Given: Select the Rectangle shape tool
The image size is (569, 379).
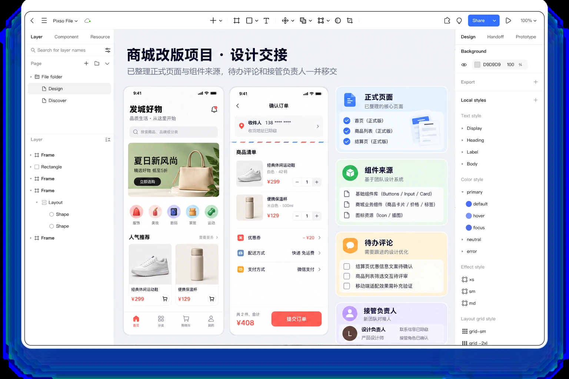Looking at the screenshot, I should (x=249, y=21).
